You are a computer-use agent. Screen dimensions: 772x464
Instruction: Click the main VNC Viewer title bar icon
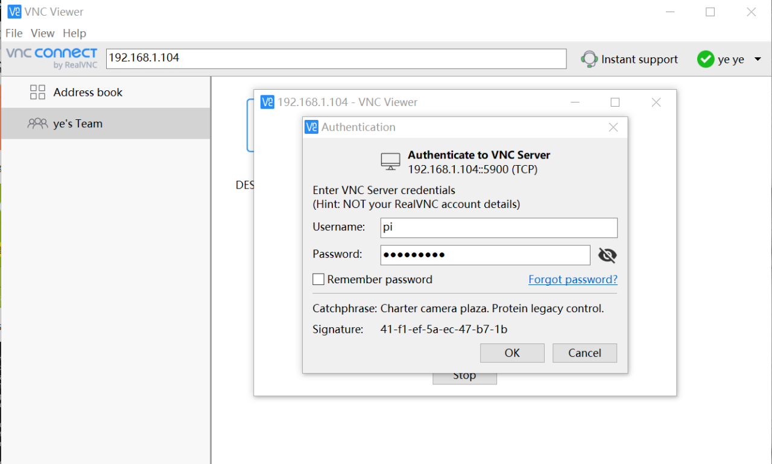click(x=14, y=11)
